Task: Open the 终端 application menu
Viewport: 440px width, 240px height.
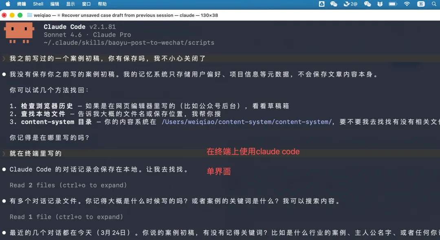Action: [21, 4]
